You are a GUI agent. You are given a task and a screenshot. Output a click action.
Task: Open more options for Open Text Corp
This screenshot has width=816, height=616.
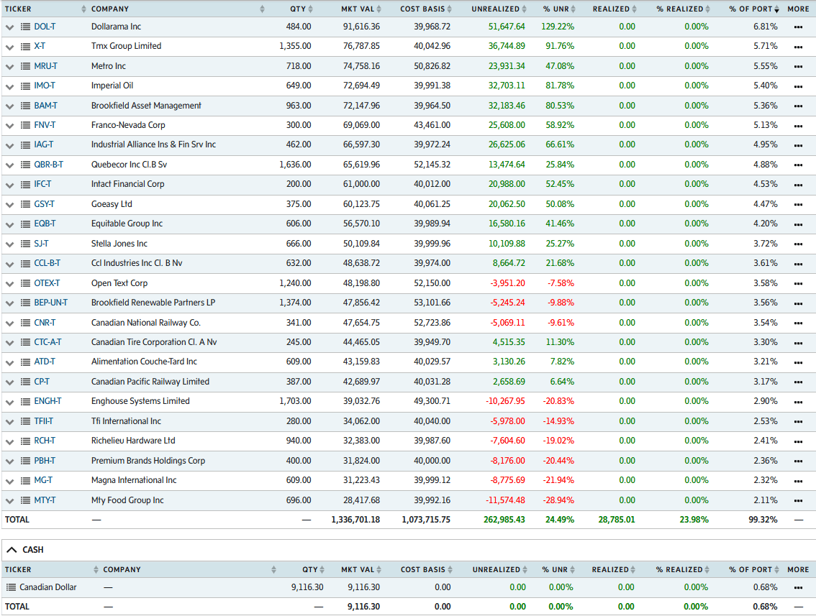[798, 284]
